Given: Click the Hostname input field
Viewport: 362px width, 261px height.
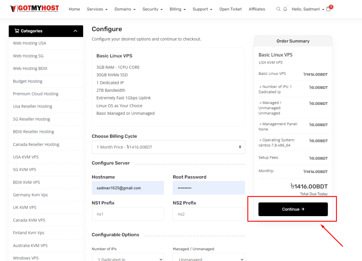Looking at the screenshot, I should [128, 188].
